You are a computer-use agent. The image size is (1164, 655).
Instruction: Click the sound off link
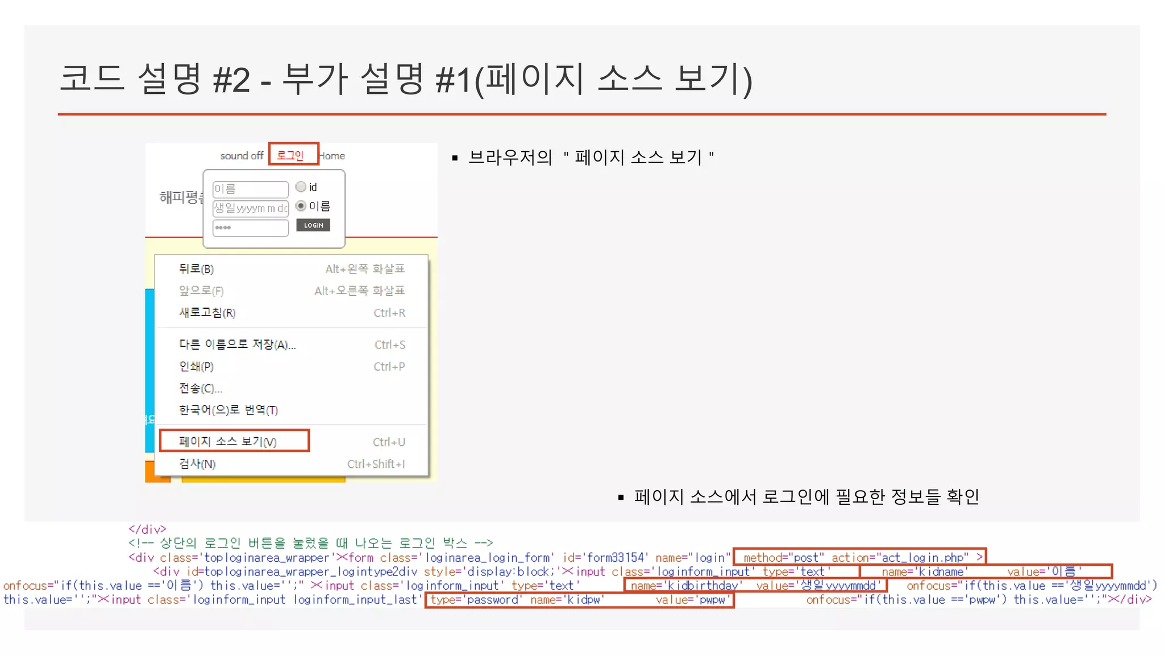(242, 155)
